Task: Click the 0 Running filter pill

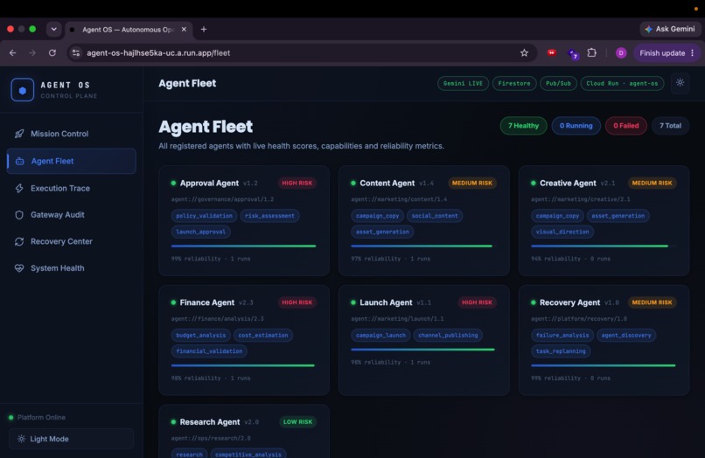Action: (x=576, y=126)
